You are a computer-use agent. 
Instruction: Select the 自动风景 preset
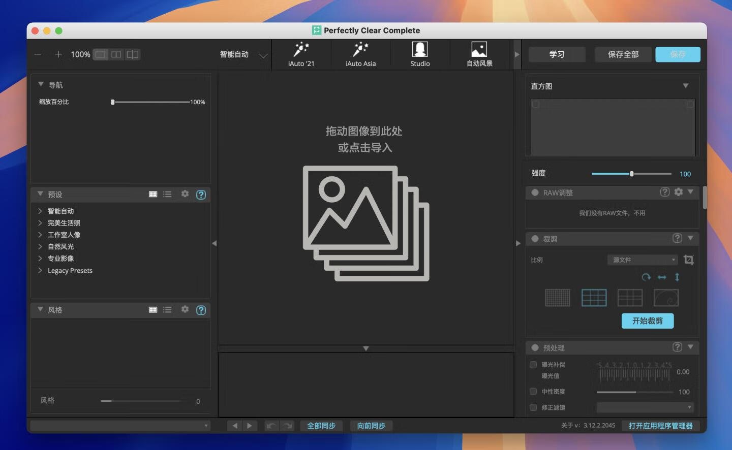click(479, 54)
